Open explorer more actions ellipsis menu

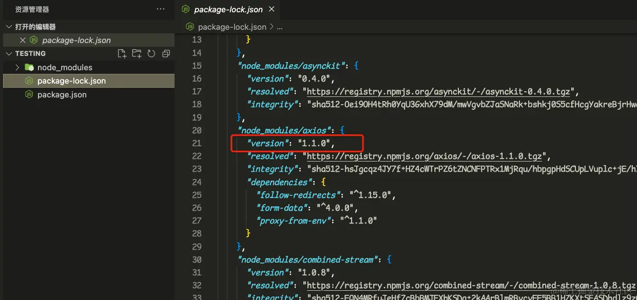161,9
